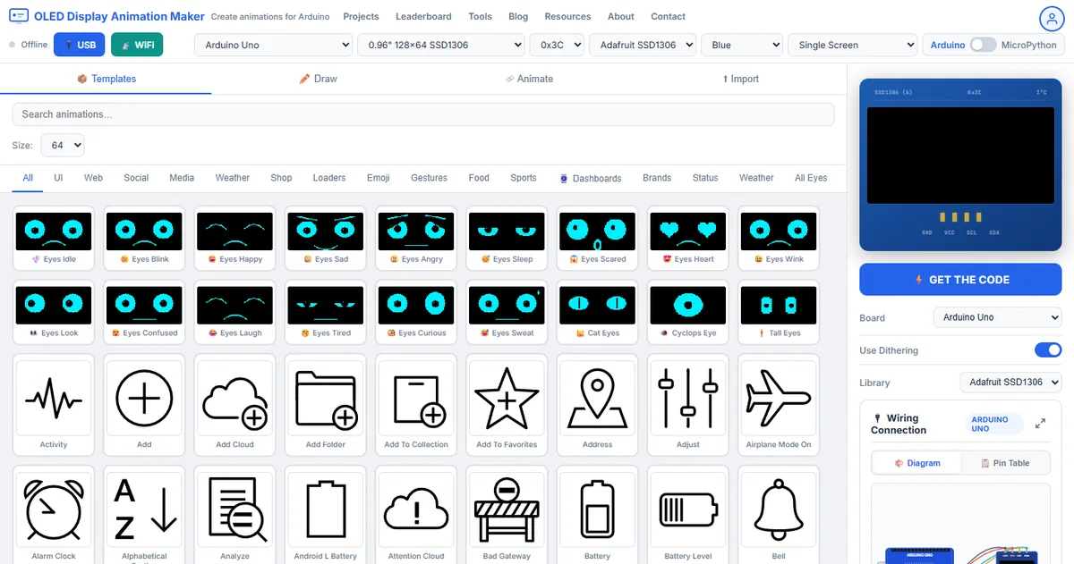Open the Leaderboard link
Viewport: 1074px width, 564px height.
[x=423, y=16]
